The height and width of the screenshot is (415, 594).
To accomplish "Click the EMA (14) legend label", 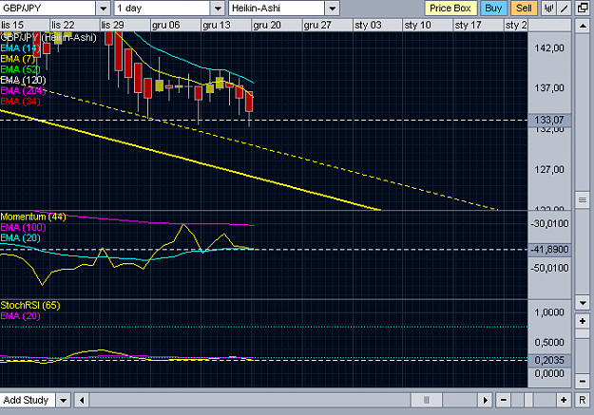I will 20,48.
